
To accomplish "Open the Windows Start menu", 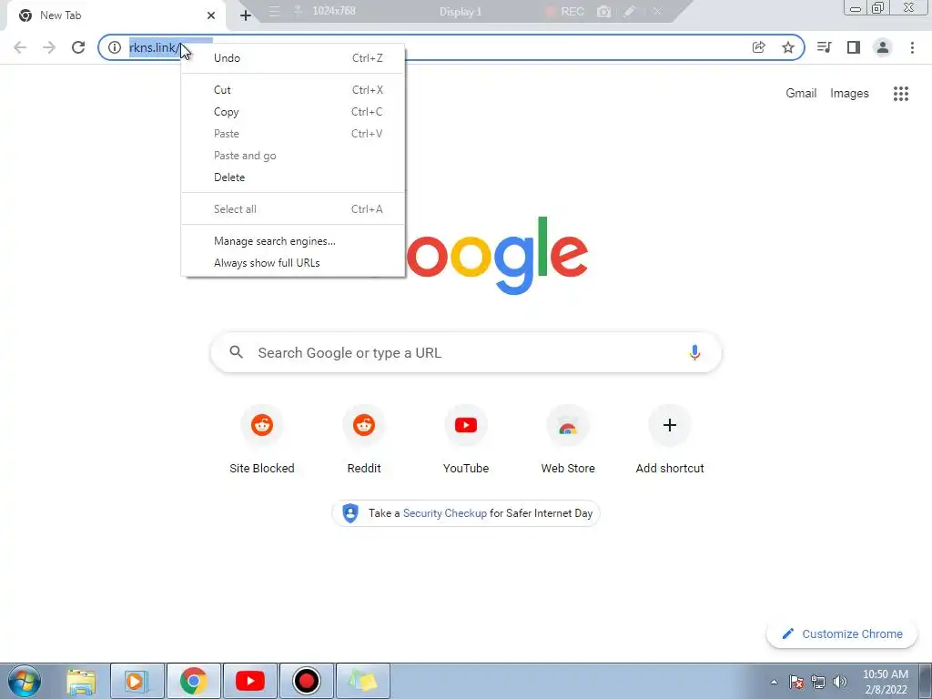I will [x=25, y=681].
